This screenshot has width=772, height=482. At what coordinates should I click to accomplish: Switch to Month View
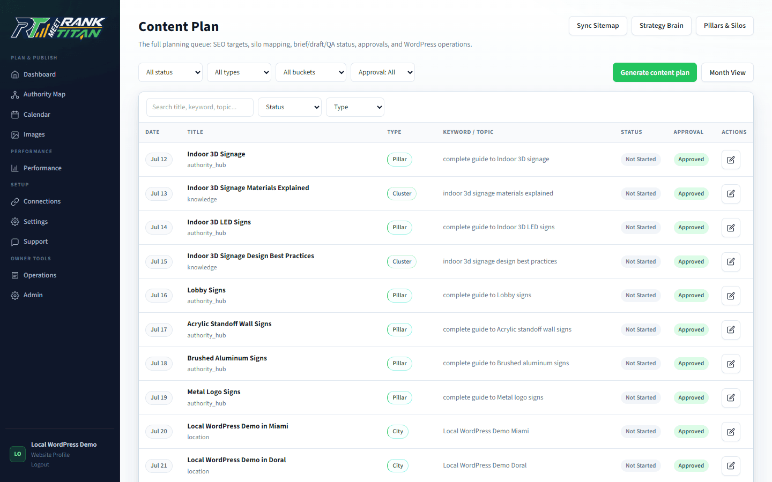(x=727, y=72)
